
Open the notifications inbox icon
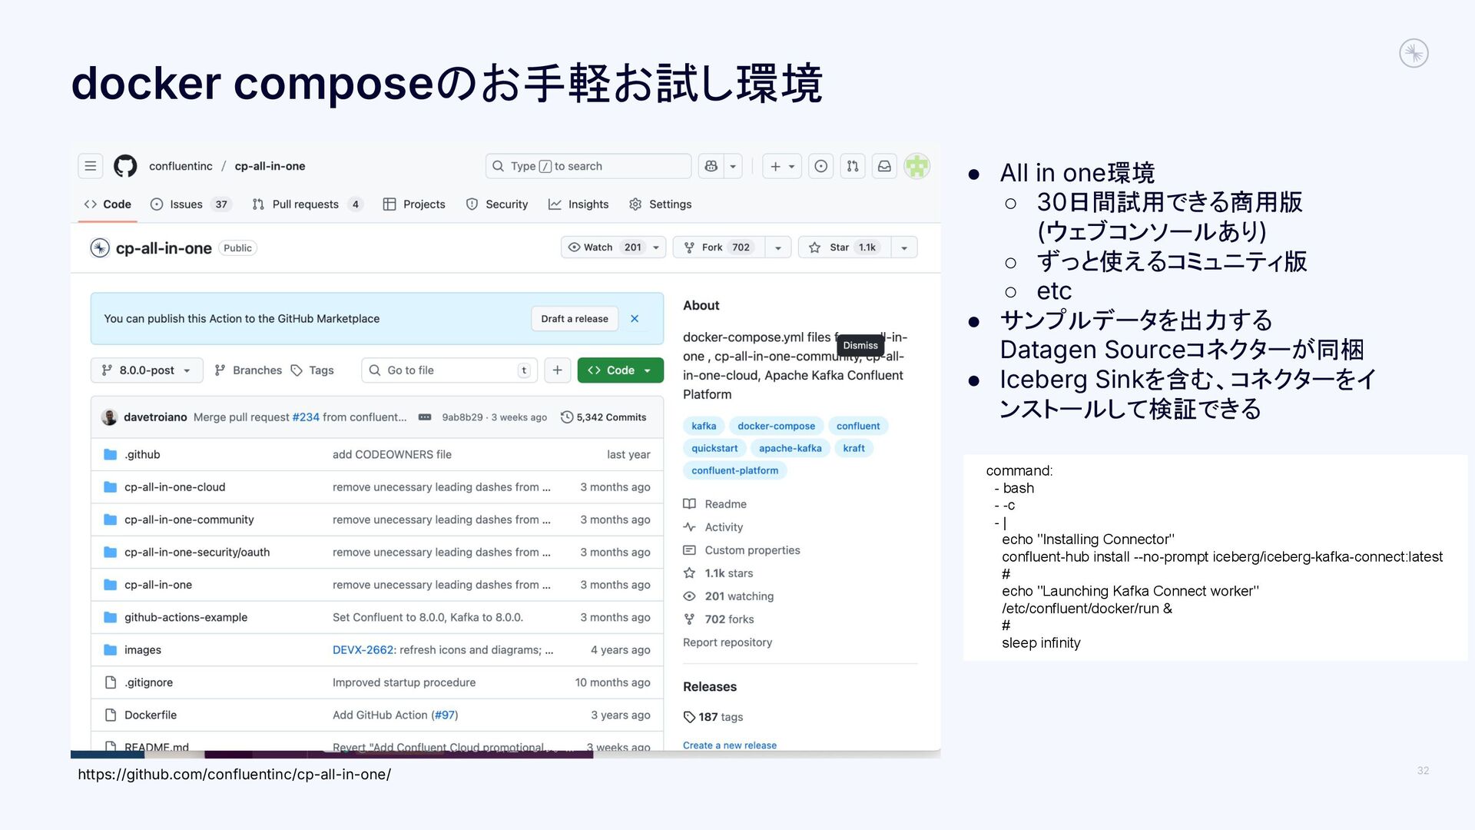click(x=885, y=166)
